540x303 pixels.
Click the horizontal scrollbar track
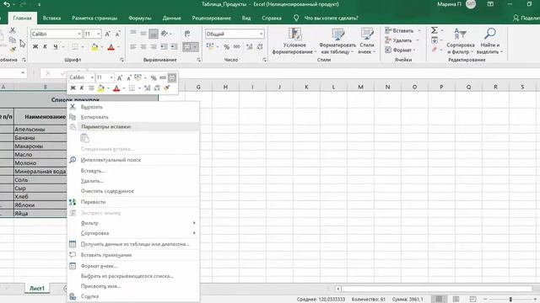point(437,289)
